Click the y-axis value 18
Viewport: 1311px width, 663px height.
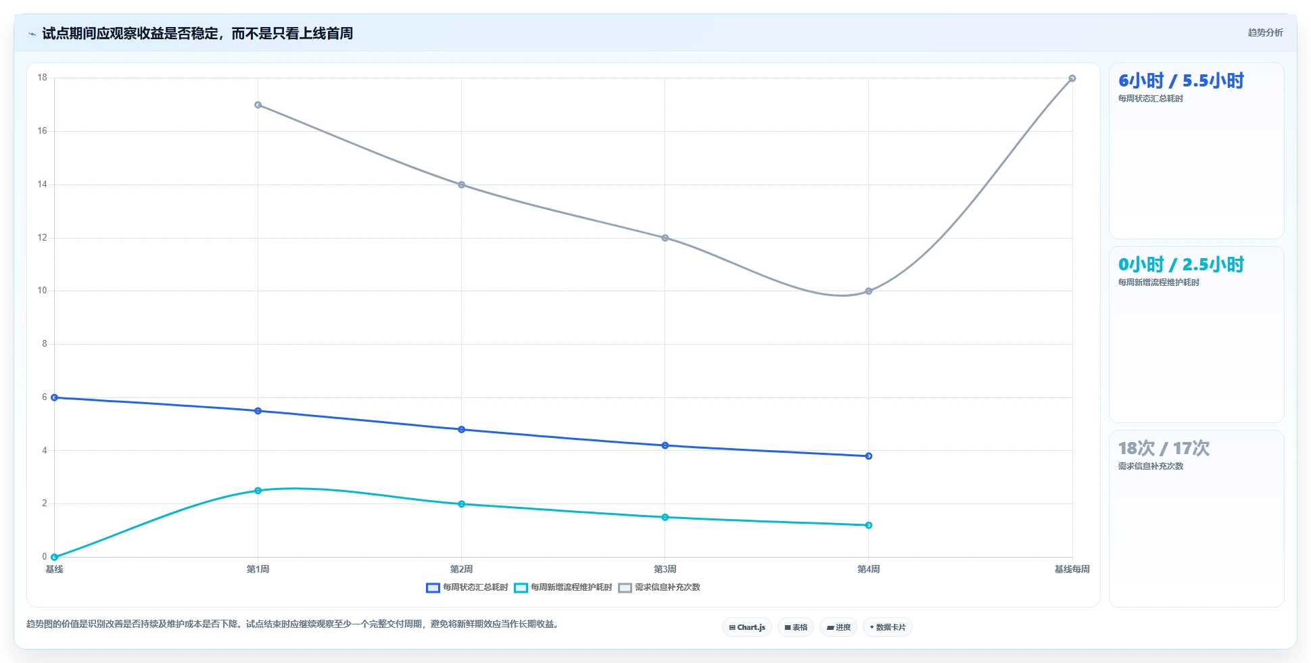42,78
